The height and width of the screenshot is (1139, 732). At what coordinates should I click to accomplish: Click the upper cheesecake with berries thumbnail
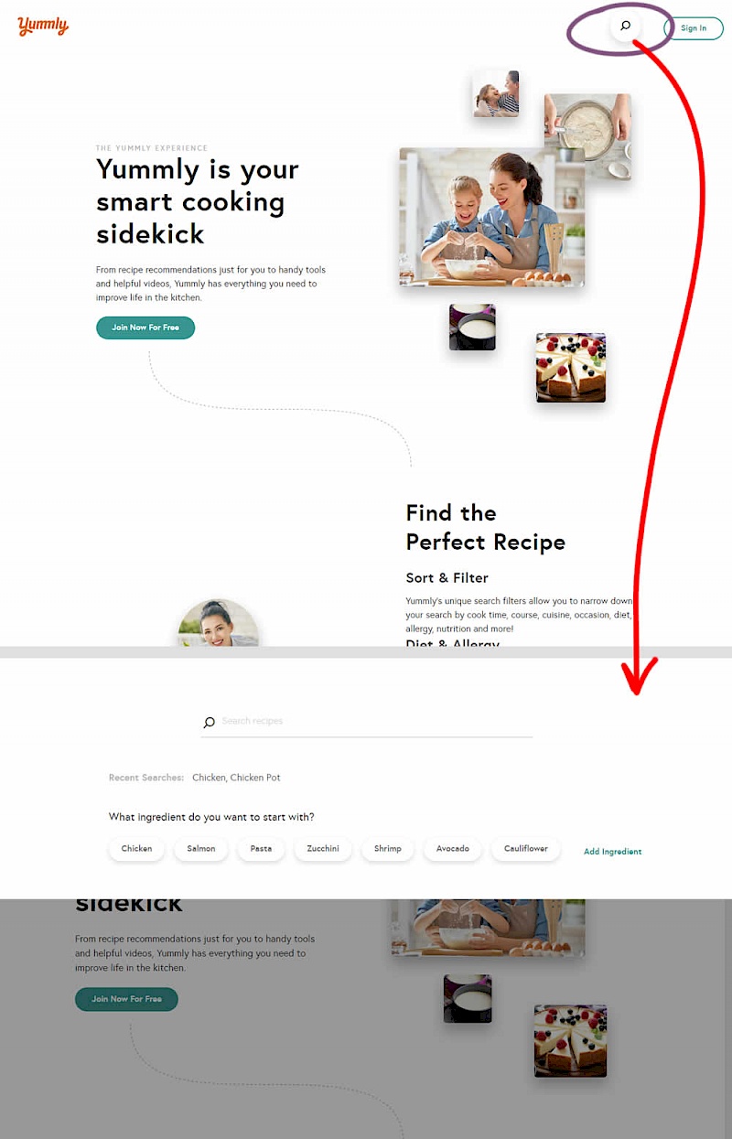click(571, 368)
